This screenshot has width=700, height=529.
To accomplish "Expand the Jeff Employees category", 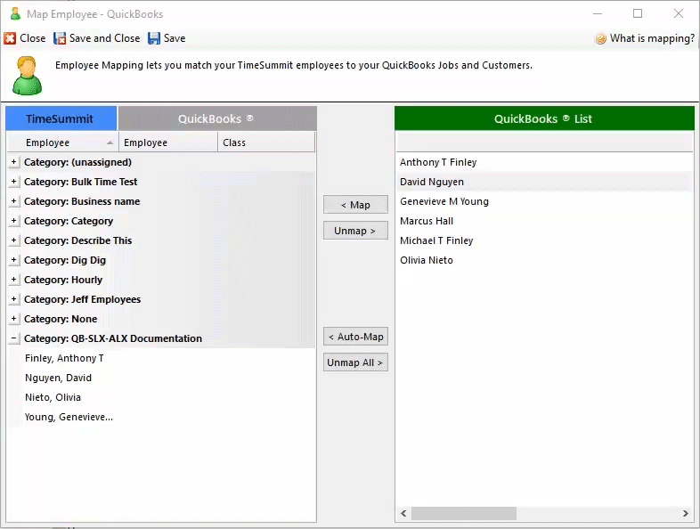I will point(13,299).
